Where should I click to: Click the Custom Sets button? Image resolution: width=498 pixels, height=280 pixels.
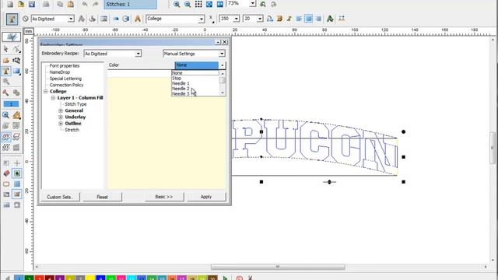coord(60,197)
